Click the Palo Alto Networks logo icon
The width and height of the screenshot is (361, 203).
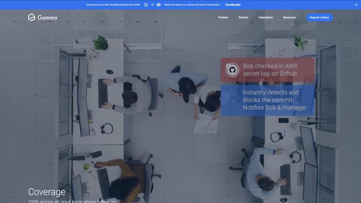[x=158, y=5]
